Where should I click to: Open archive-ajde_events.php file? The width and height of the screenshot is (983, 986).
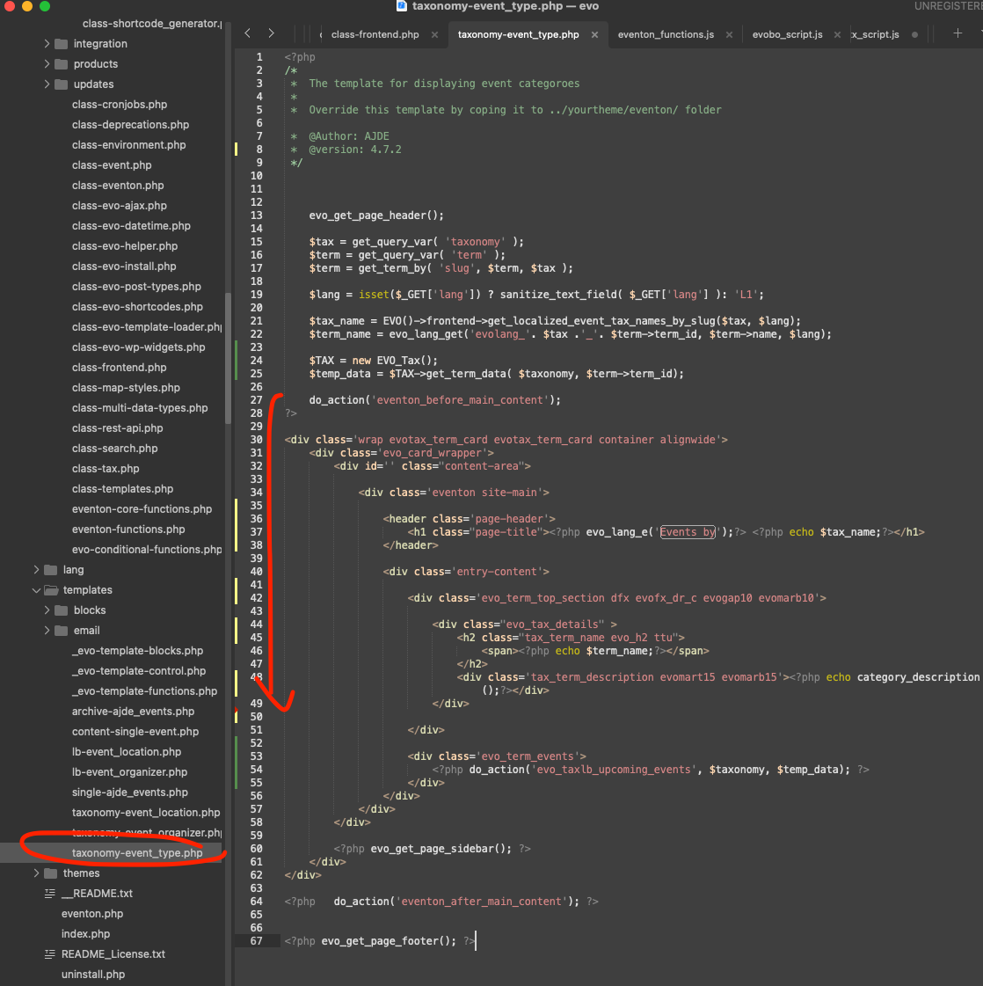pyautogui.click(x=134, y=712)
